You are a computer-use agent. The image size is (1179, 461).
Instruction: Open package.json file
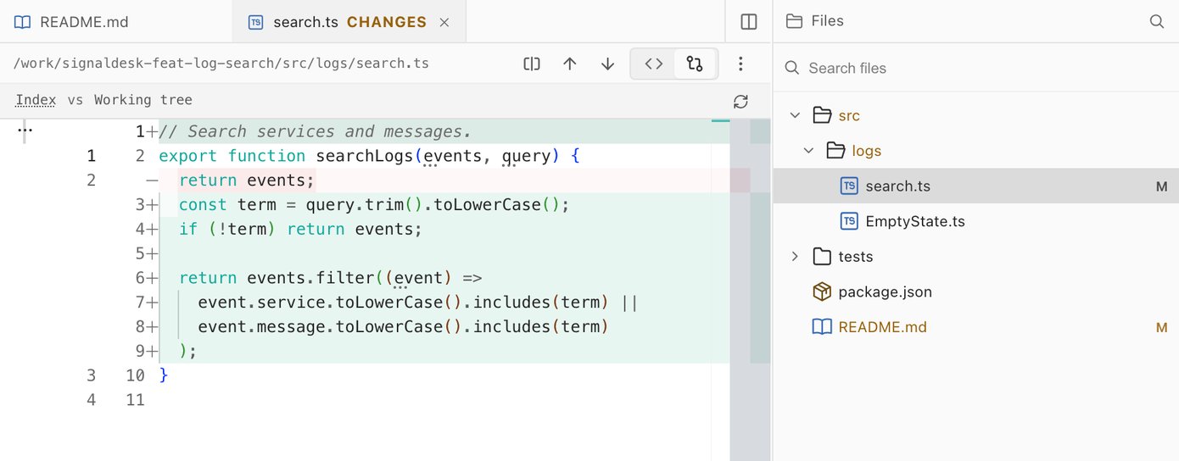(x=885, y=292)
